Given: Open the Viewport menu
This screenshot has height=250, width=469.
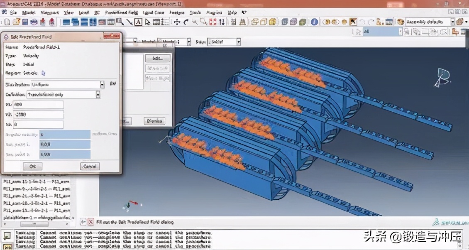Looking at the screenshot, I should pos(50,12).
